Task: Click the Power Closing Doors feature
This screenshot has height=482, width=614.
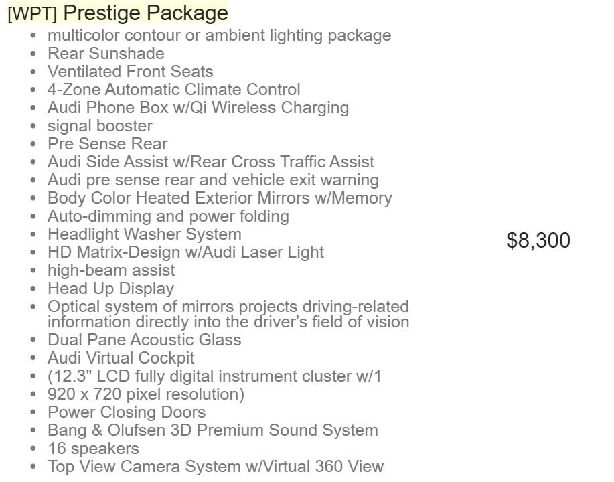Action: click(x=126, y=412)
